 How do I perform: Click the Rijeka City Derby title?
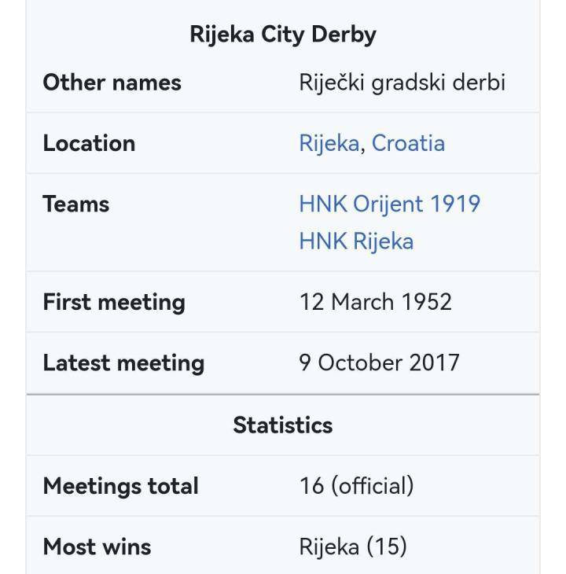(283, 35)
